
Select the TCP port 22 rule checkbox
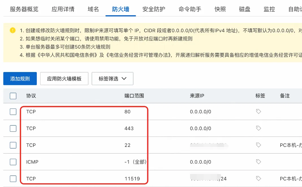pos(13,145)
